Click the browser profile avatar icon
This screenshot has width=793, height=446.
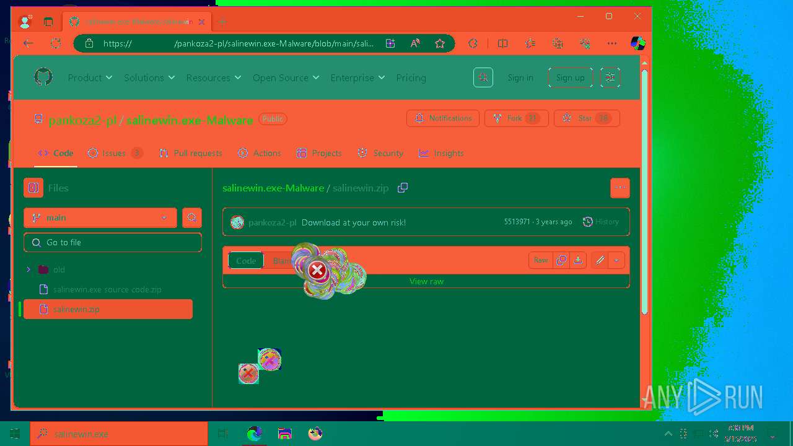(25, 22)
